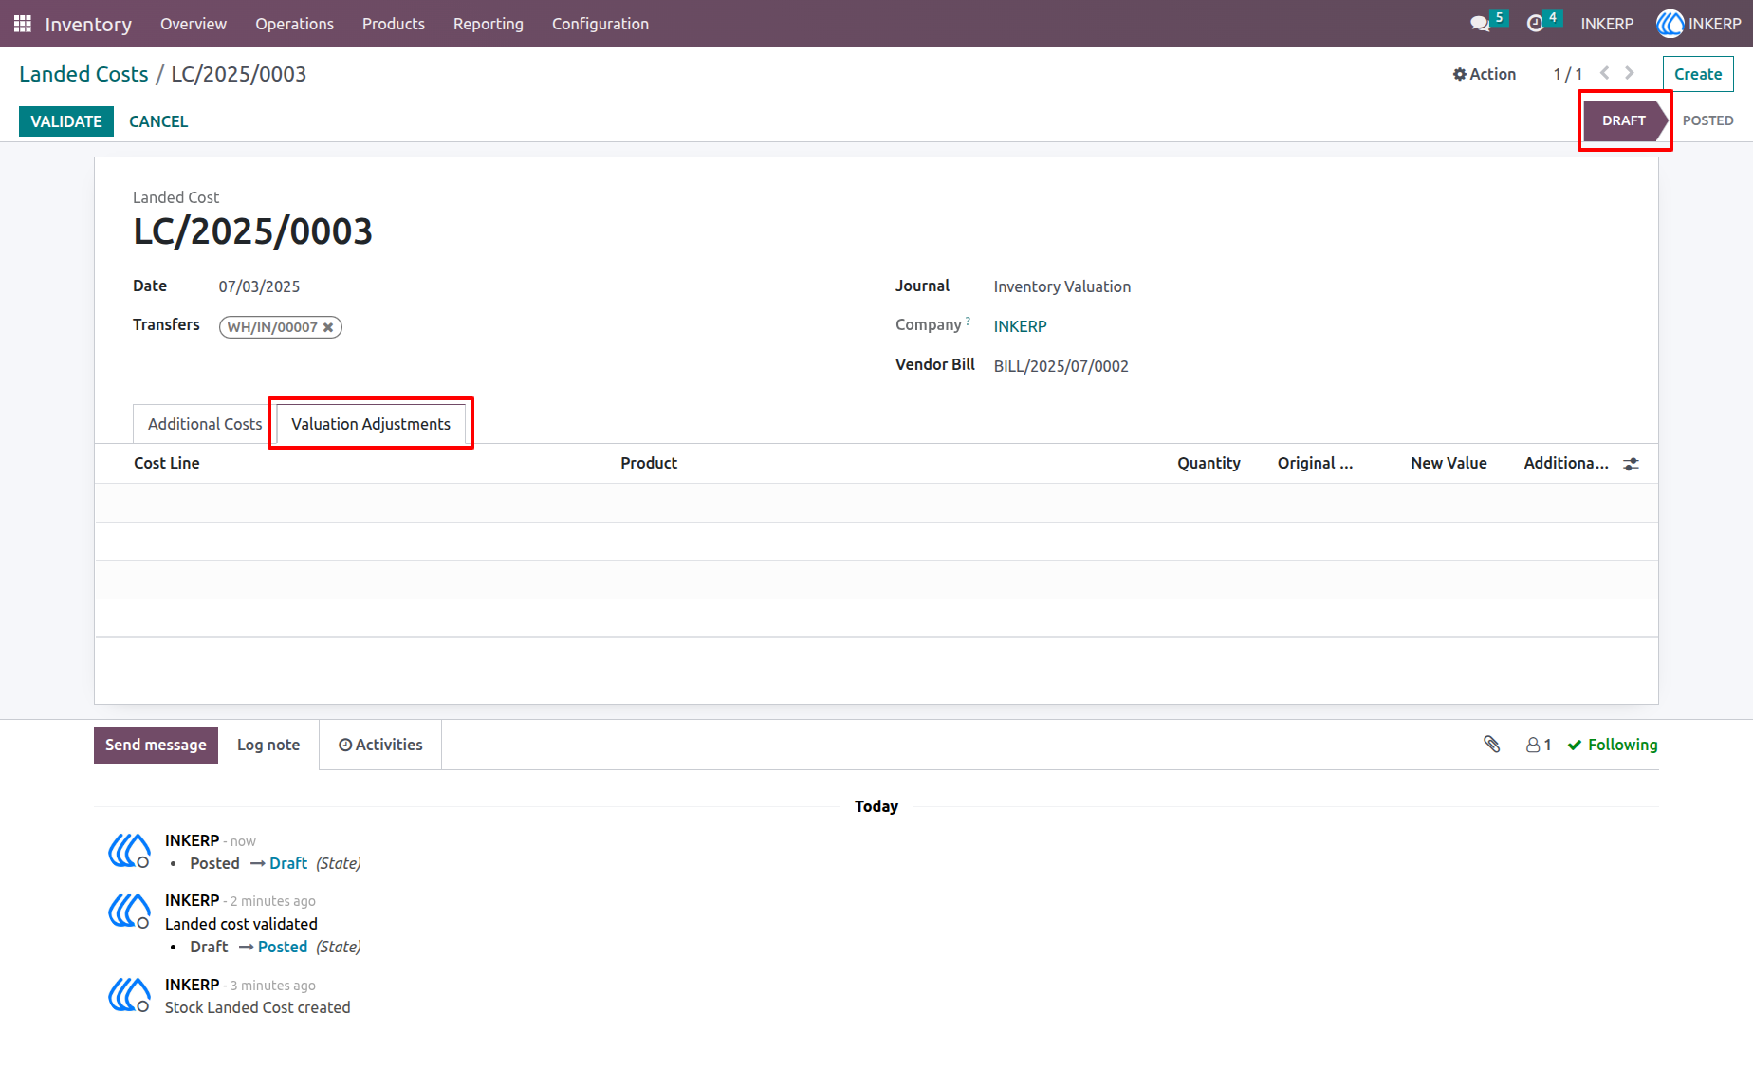
Task: Go back to Landed Costs breadcrumb
Action: (x=83, y=74)
